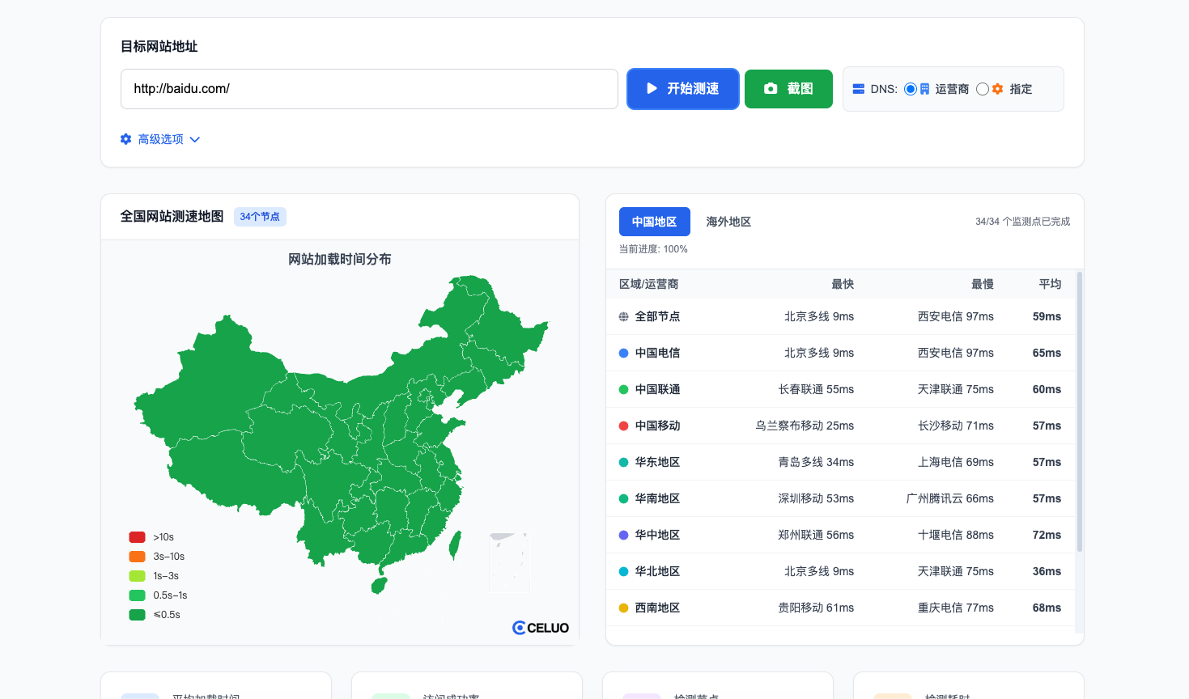Expand the 中国电信 row details
This screenshot has width=1189, height=699.
pyautogui.click(x=657, y=353)
